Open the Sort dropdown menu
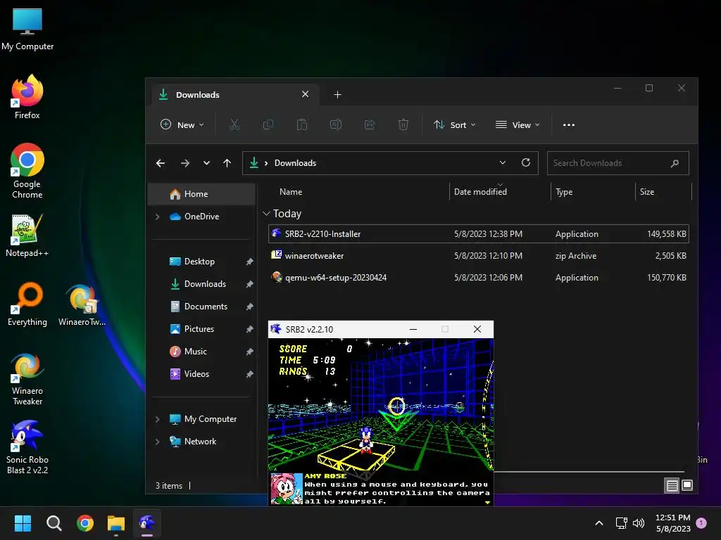Screen dimensions: 721x540 pyautogui.click(x=454, y=124)
